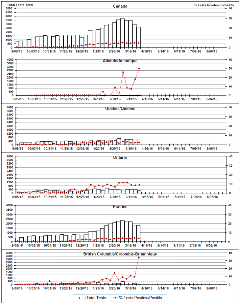Click the Quebec/Québec chart title
The image size is (240, 304).
pyautogui.click(x=120, y=109)
